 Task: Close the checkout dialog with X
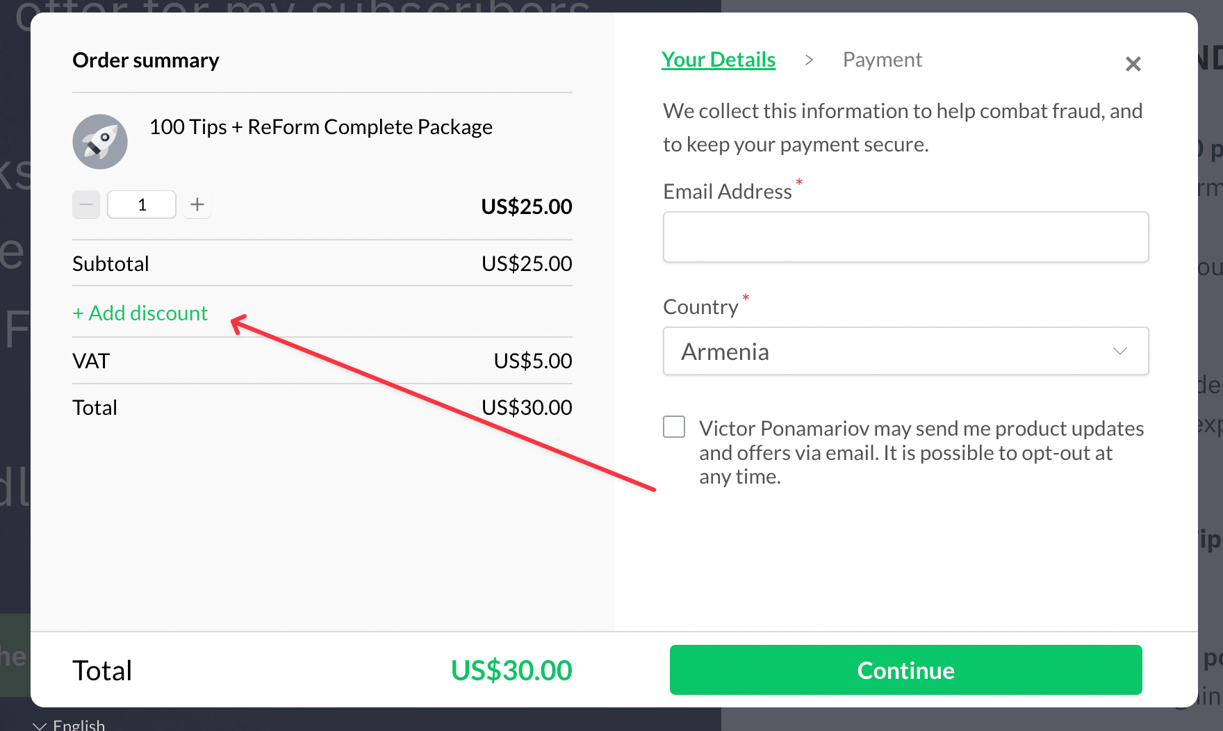tap(1133, 64)
